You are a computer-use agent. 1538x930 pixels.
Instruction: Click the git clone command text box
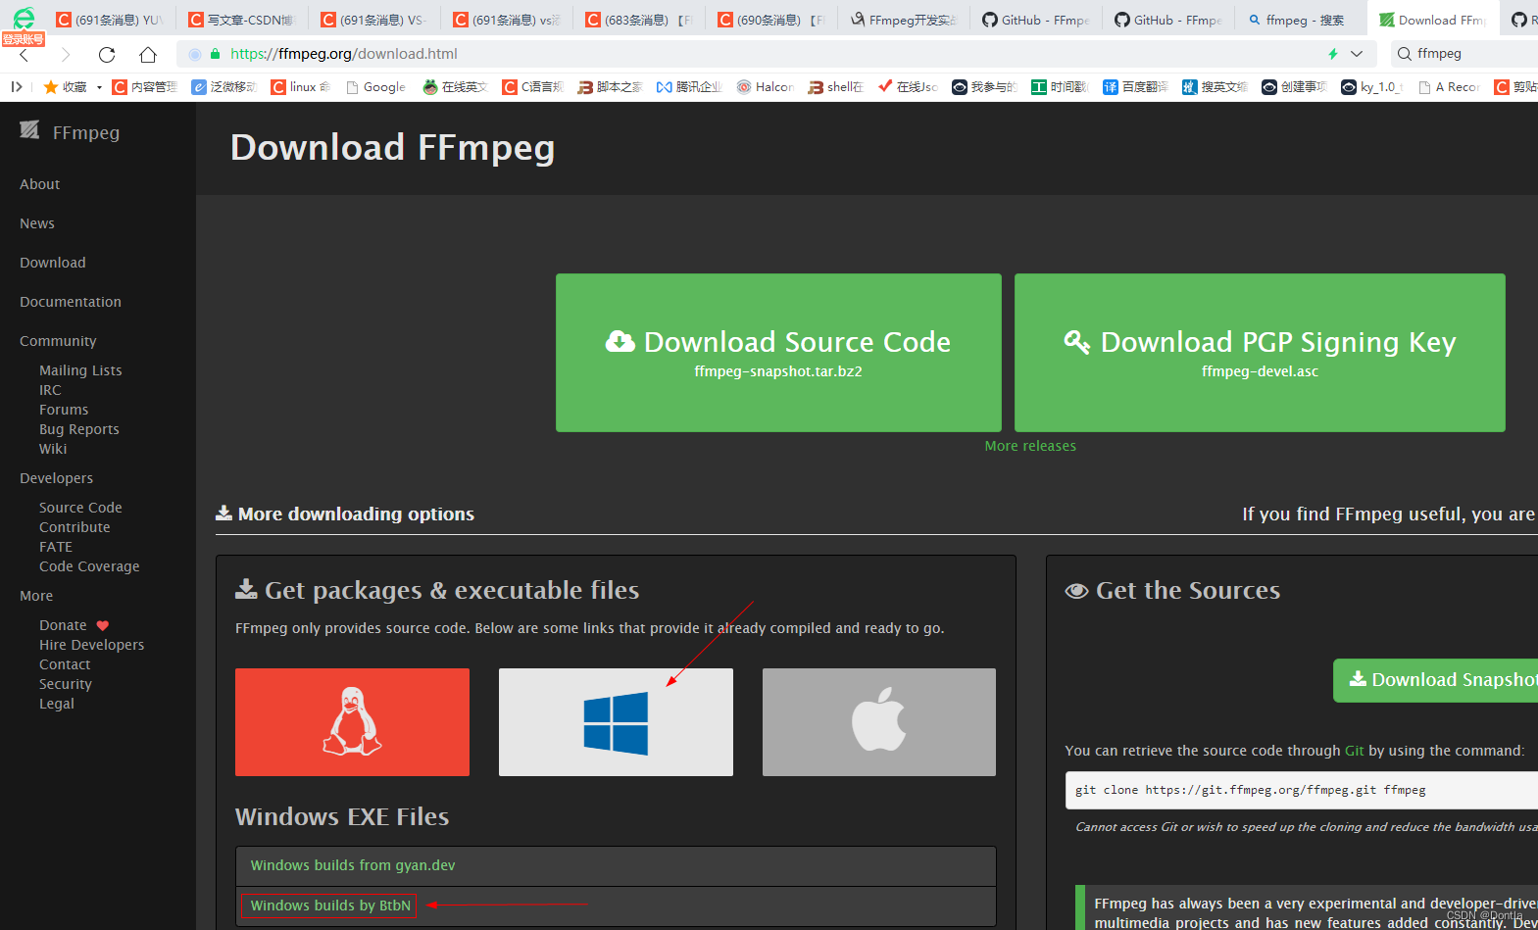1302,790
